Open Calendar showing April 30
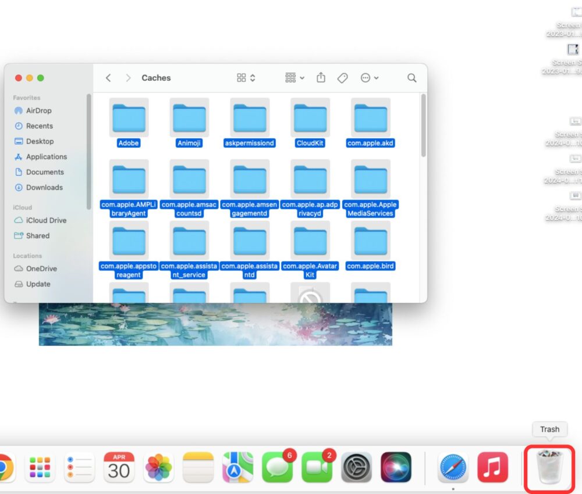This screenshot has height=494, width=582. [x=118, y=467]
